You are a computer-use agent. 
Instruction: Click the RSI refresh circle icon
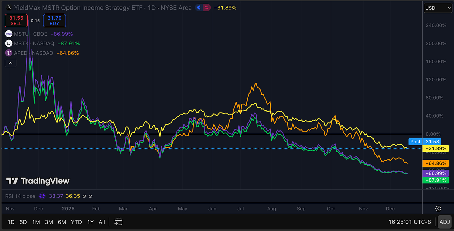(42, 196)
